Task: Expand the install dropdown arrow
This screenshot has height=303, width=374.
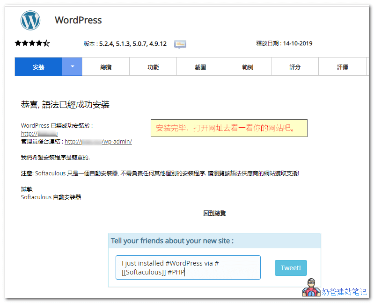Action: 72,67
